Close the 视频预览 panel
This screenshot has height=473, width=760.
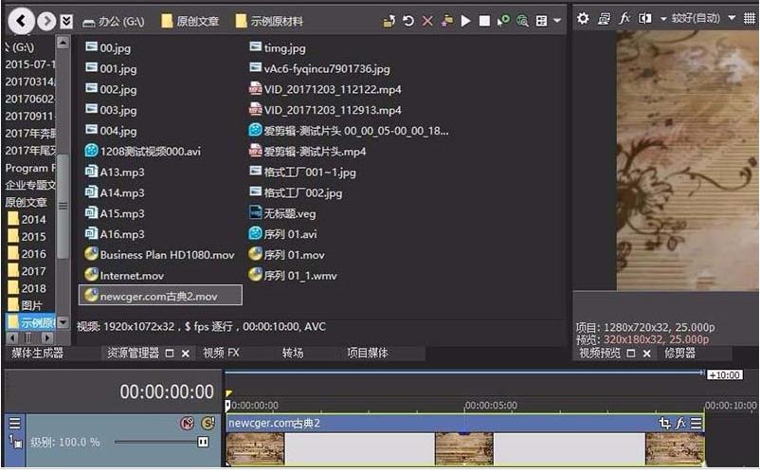[x=646, y=354]
